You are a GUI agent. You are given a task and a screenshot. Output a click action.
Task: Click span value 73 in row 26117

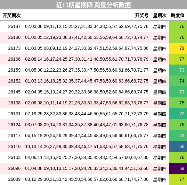178,136
